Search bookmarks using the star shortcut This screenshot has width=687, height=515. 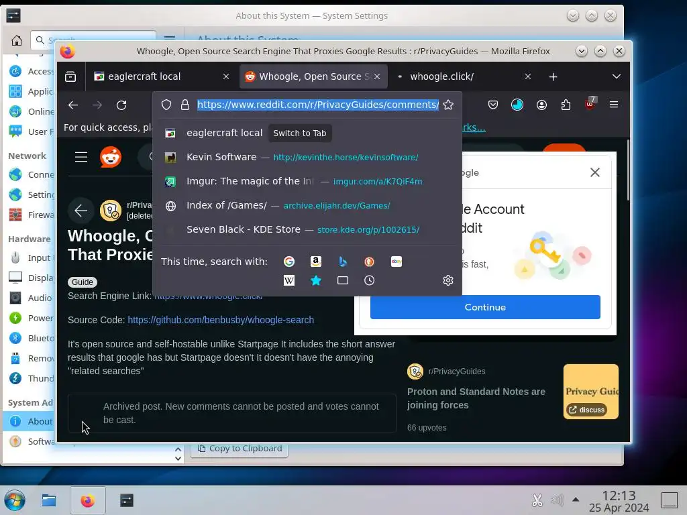tap(316, 280)
